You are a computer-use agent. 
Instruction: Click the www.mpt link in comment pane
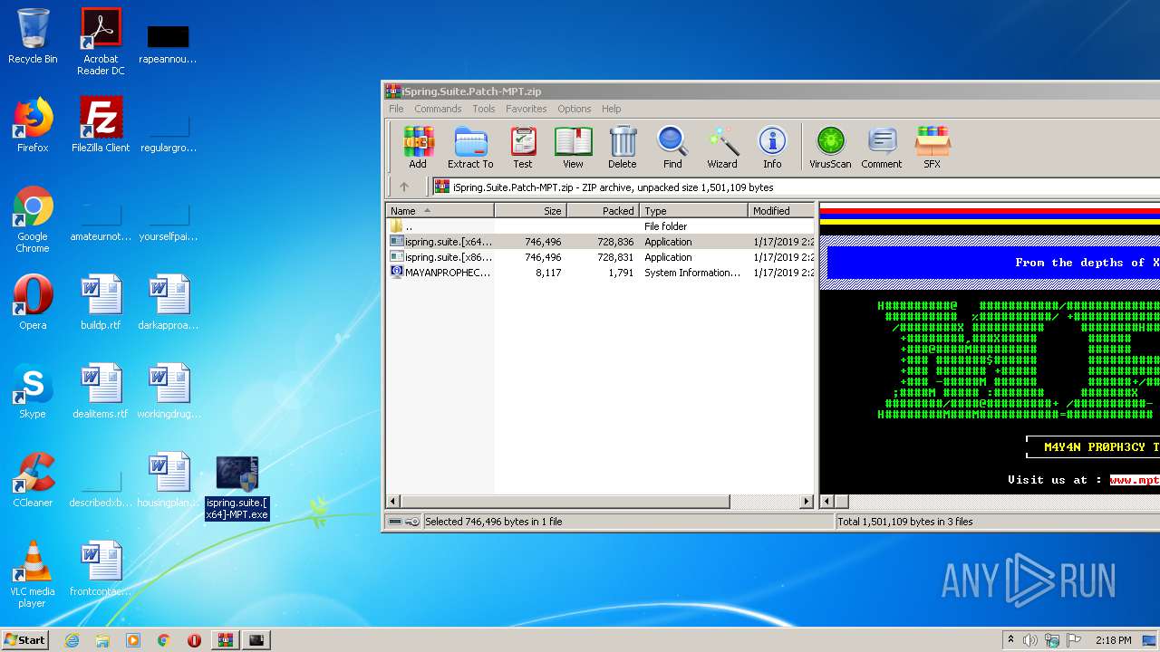(1134, 480)
